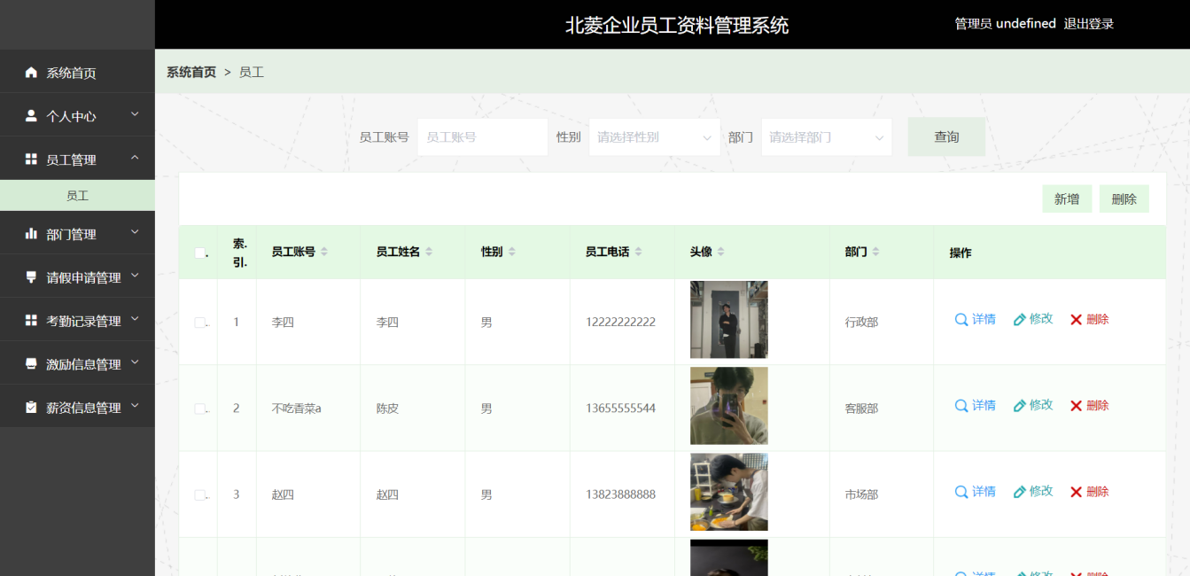Collapse the 员工管理 menu chevron
1190x576 pixels.
135,158
